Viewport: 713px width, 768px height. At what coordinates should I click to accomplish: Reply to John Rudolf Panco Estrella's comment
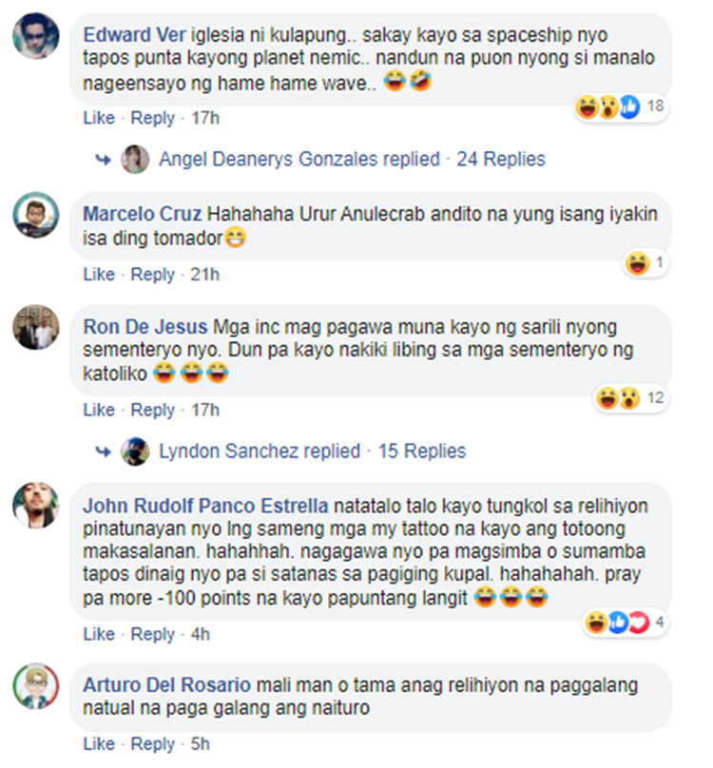click(152, 634)
